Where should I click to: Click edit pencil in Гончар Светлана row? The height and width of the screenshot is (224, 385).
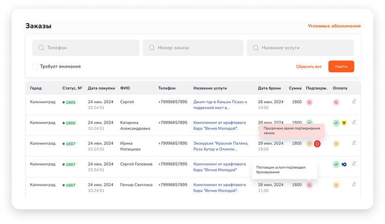[x=354, y=184]
